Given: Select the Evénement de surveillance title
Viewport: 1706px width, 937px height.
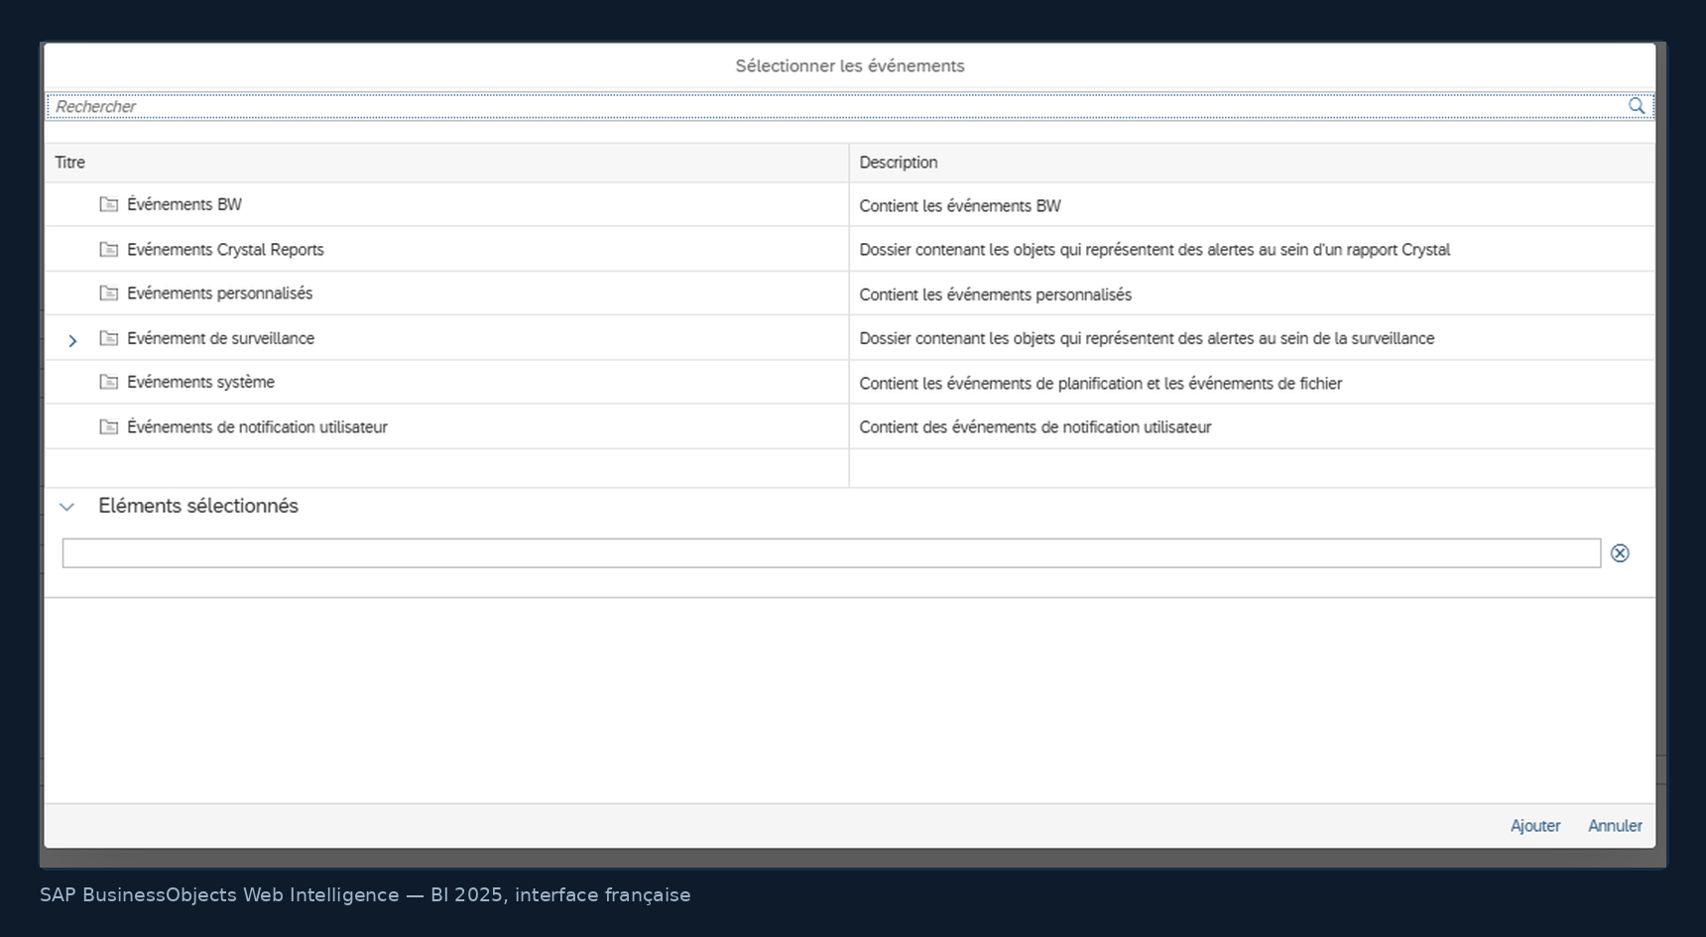Looking at the screenshot, I should point(220,338).
